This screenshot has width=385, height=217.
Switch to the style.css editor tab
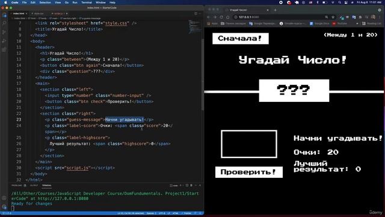[x=38, y=13]
